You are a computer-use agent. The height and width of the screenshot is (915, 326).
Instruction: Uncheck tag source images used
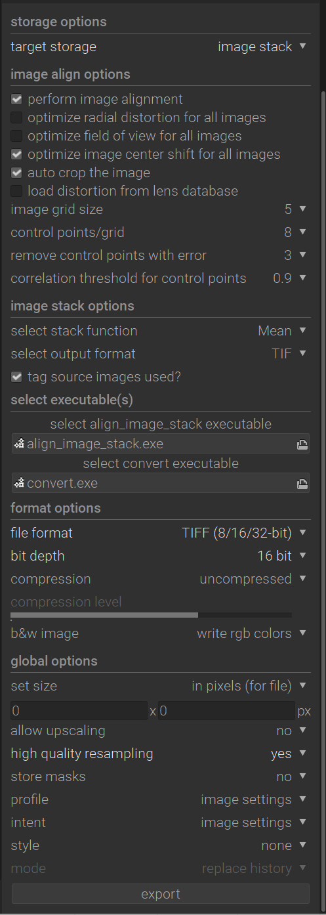16,377
